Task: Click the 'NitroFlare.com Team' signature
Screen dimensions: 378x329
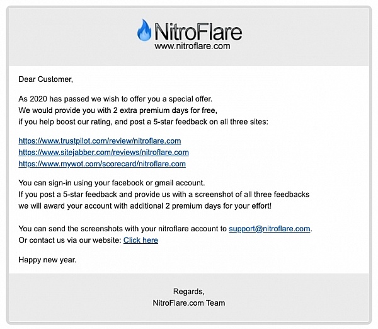Action: [188, 303]
